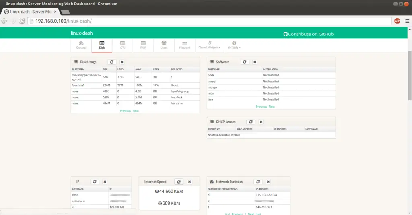Open the Chromium hamburger menu
The image size is (412, 215).
tap(407, 21)
